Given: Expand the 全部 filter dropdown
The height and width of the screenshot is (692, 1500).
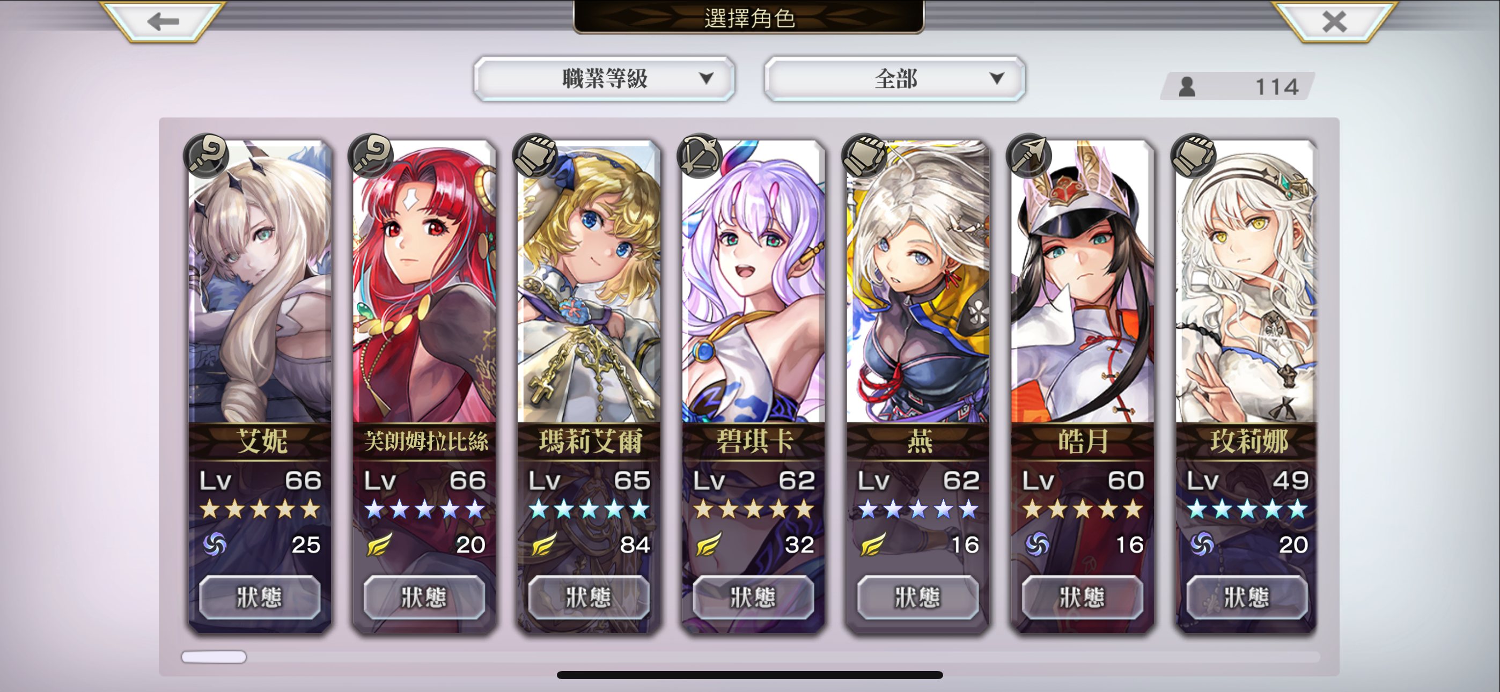Looking at the screenshot, I should point(894,79).
